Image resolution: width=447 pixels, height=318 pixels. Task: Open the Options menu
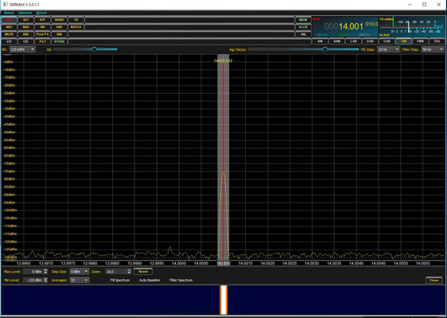point(25,13)
